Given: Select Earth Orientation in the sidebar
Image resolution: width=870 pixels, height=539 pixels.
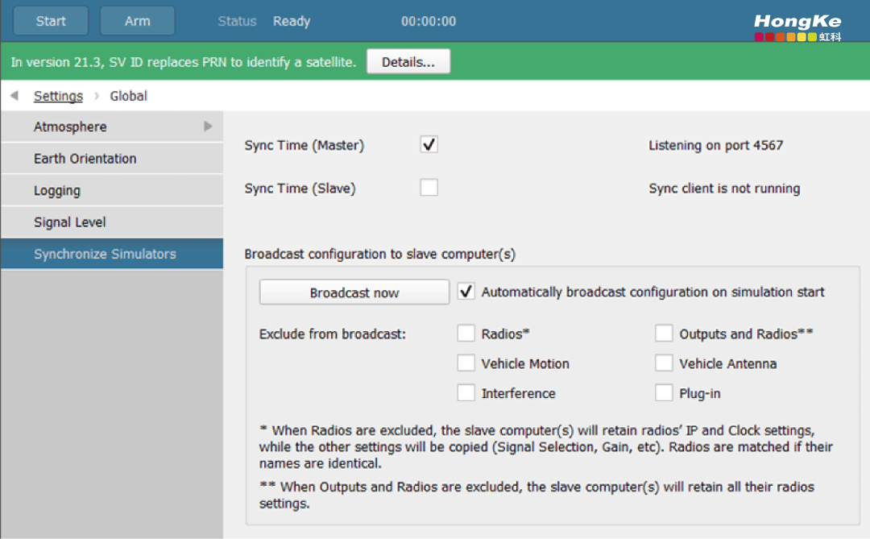Looking at the screenshot, I should (112, 158).
